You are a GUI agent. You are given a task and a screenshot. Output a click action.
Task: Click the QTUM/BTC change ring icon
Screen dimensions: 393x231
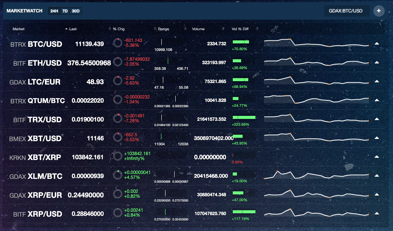pyautogui.click(x=117, y=100)
